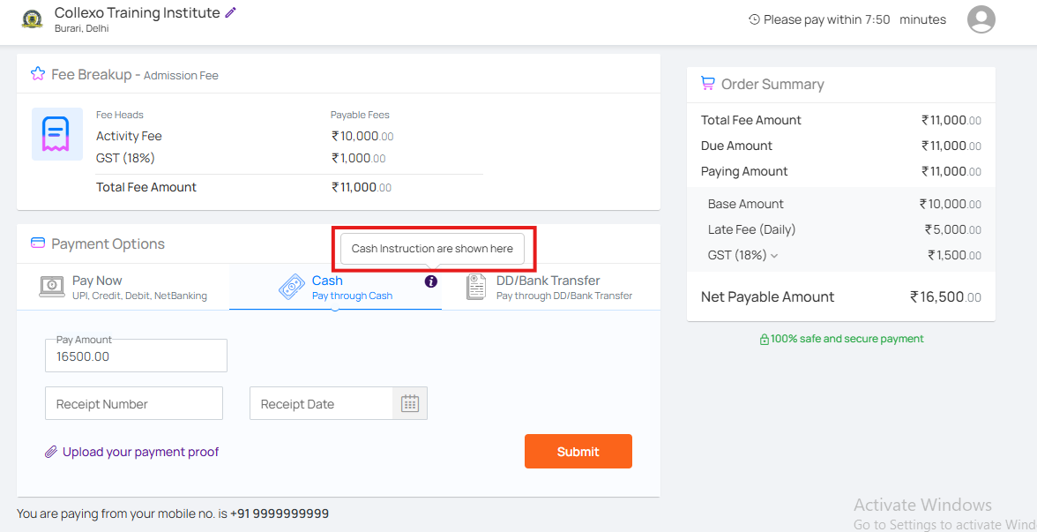Viewport: 1037px width, 532px height.
Task: Click the Payment Options card icon
Action: (38, 244)
